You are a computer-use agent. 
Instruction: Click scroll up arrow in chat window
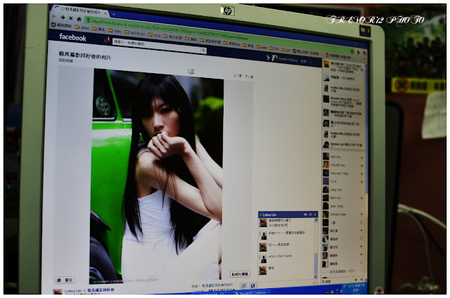(316, 220)
